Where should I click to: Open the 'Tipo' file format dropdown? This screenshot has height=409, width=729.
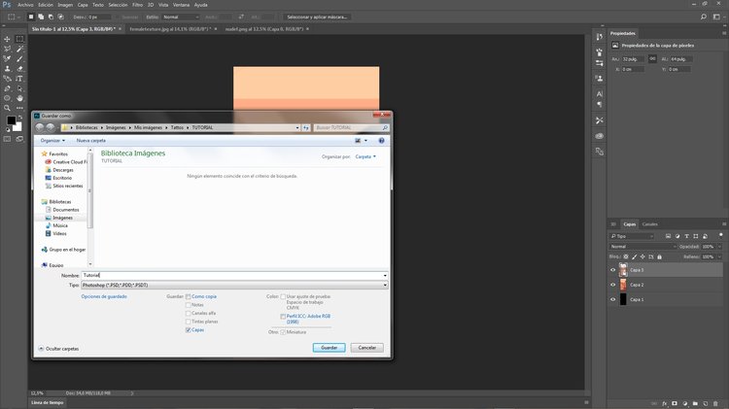click(235, 285)
